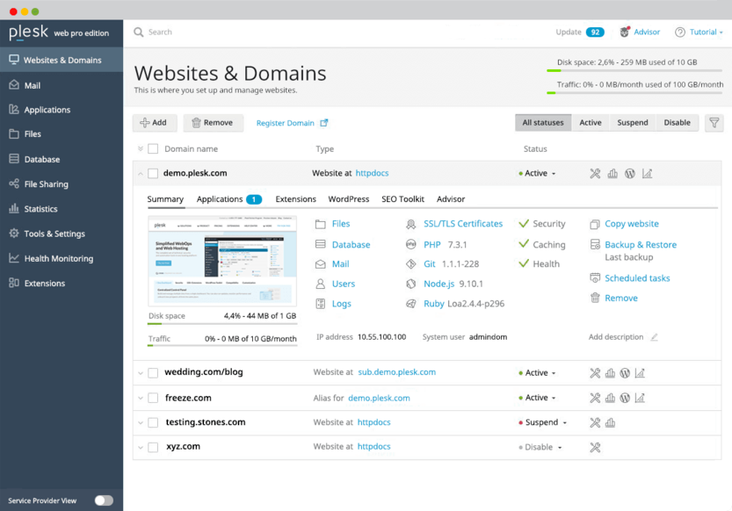Click the Users person icon
Image resolution: width=732 pixels, height=511 pixels.
pyautogui.click(x=320, y=284)
